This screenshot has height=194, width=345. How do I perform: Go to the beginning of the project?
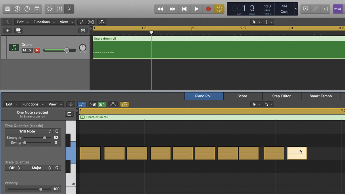(x=185, y=9)
